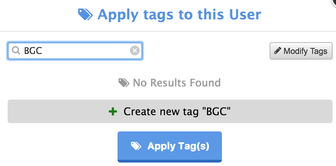Image resolution: width=336 pixels, height=166 pixels.
Task: Open the Modify Tags editor
Action: [301, 51]
